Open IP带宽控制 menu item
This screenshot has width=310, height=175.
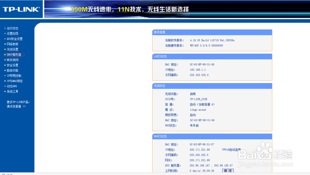coord(14,76)
